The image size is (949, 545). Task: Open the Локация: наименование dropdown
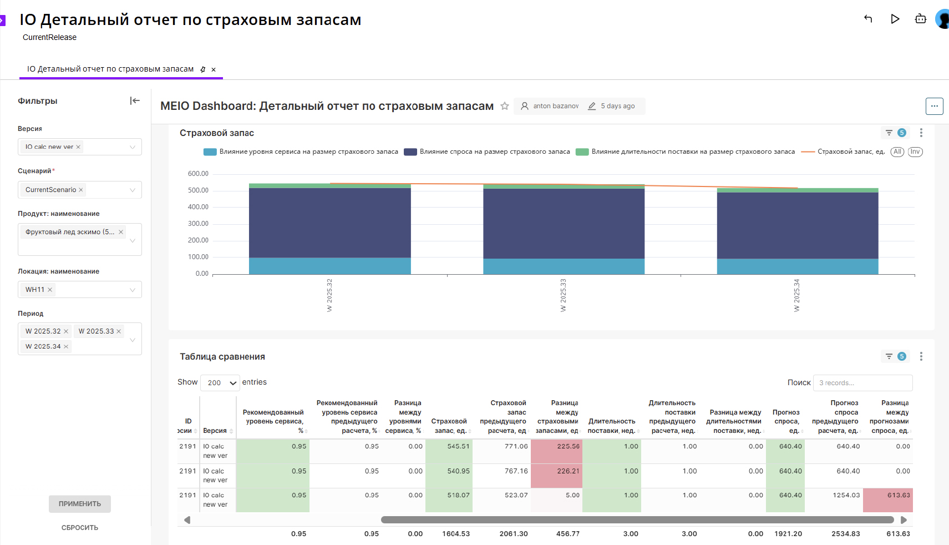coord(133,290)
